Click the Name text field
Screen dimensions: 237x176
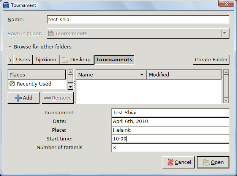138,20
